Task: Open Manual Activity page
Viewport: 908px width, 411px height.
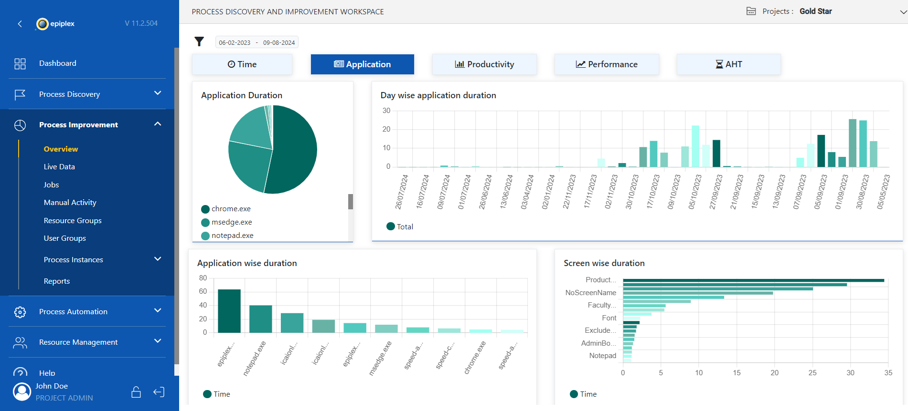Action: pos(70,203)
